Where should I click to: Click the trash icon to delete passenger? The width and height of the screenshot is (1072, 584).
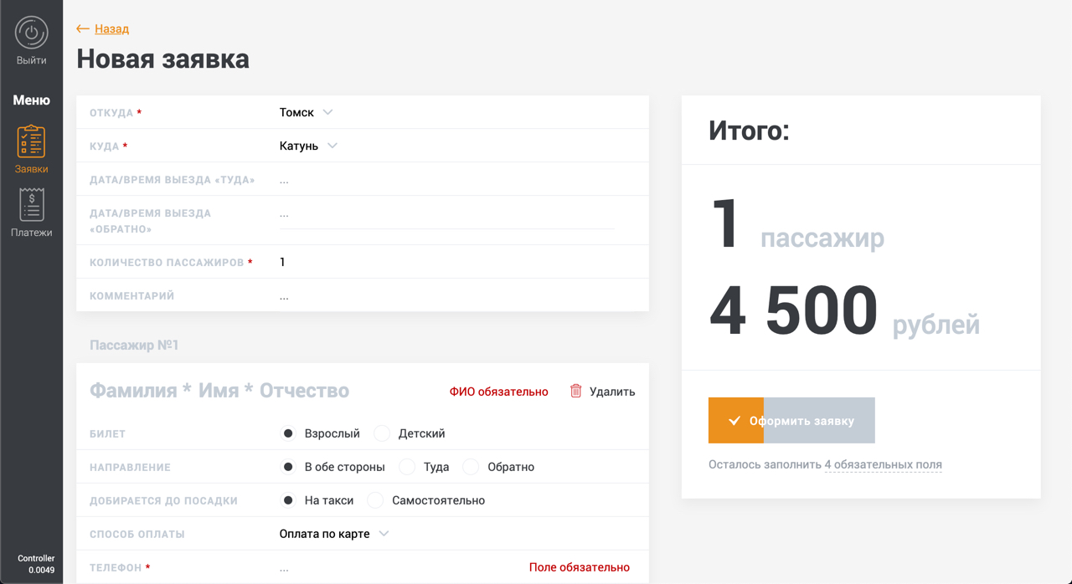click(575, 391)
